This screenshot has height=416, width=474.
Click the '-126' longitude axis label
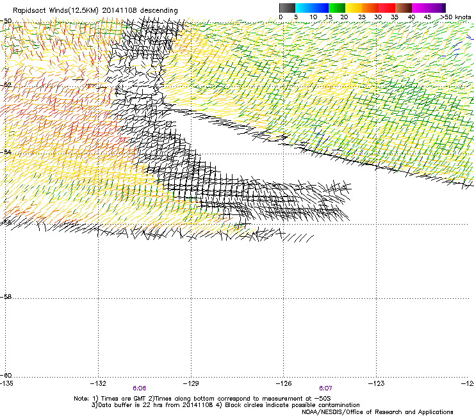(x=284, y=383)
